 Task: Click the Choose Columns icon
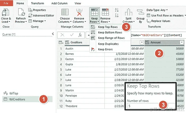tap(65, 12)
